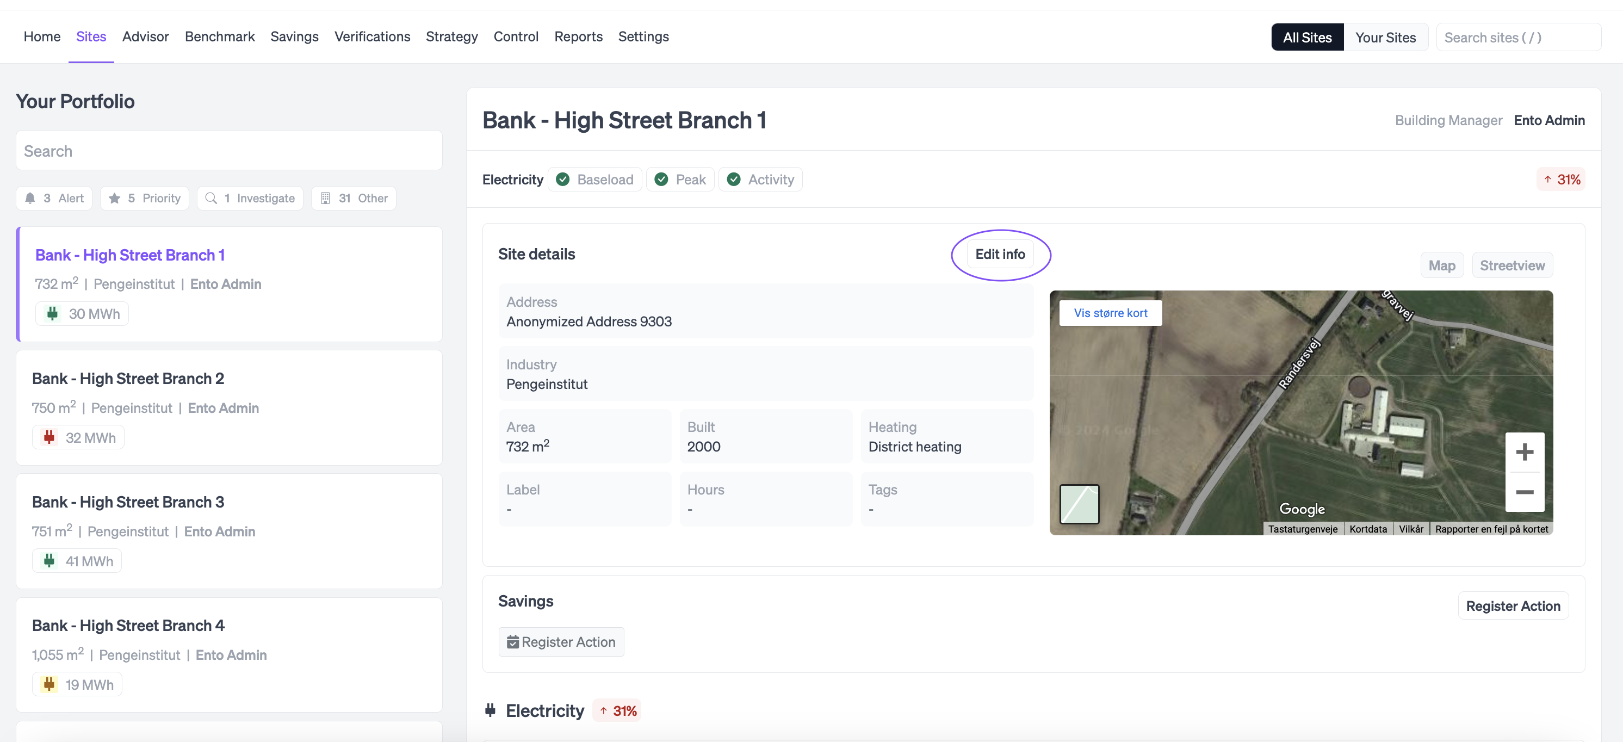This screenshot has height=742, width=1623.
Task: Click the Ento Admin building manager name
Action: tap(1549, 120)
